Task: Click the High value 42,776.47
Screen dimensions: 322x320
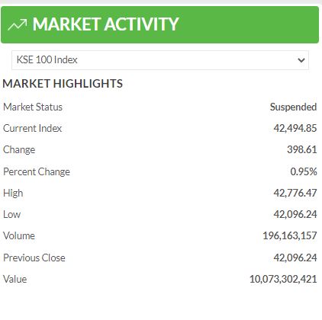Action: pyautogui.click(x=295, y=193)
